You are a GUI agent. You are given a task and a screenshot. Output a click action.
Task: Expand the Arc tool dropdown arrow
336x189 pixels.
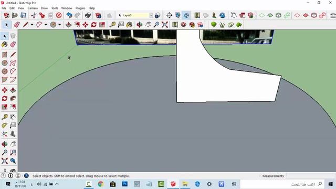click(46, 25)
